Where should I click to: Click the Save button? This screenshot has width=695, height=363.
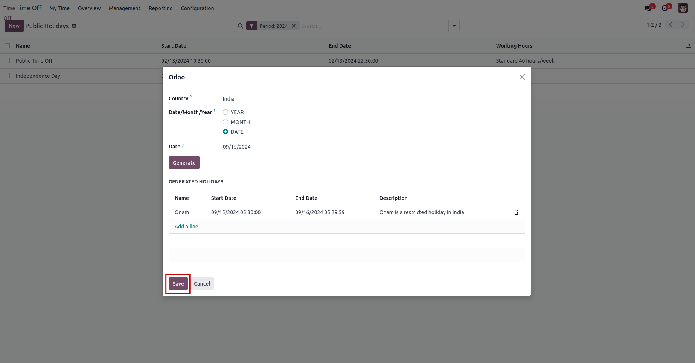(x=178, y=284)
